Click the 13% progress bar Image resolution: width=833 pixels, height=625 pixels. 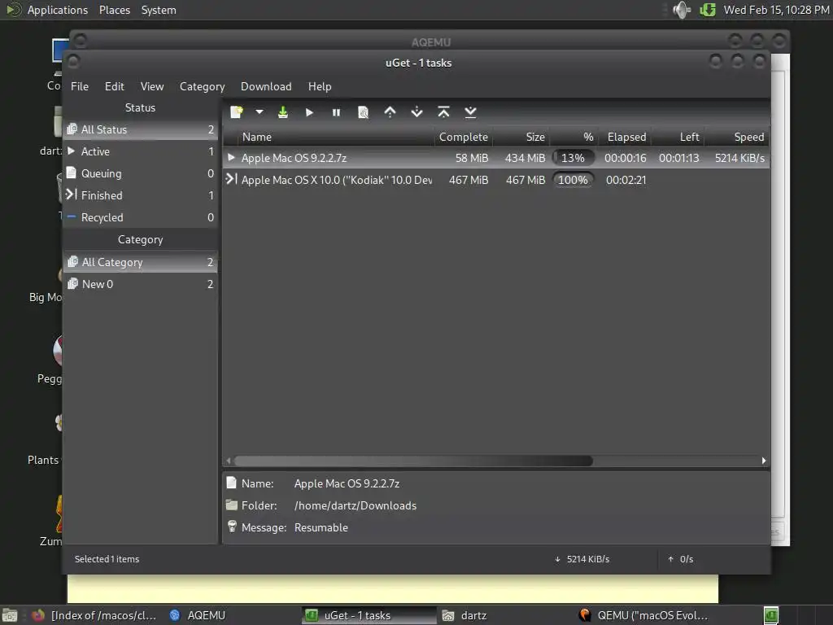tap(573, 158)
